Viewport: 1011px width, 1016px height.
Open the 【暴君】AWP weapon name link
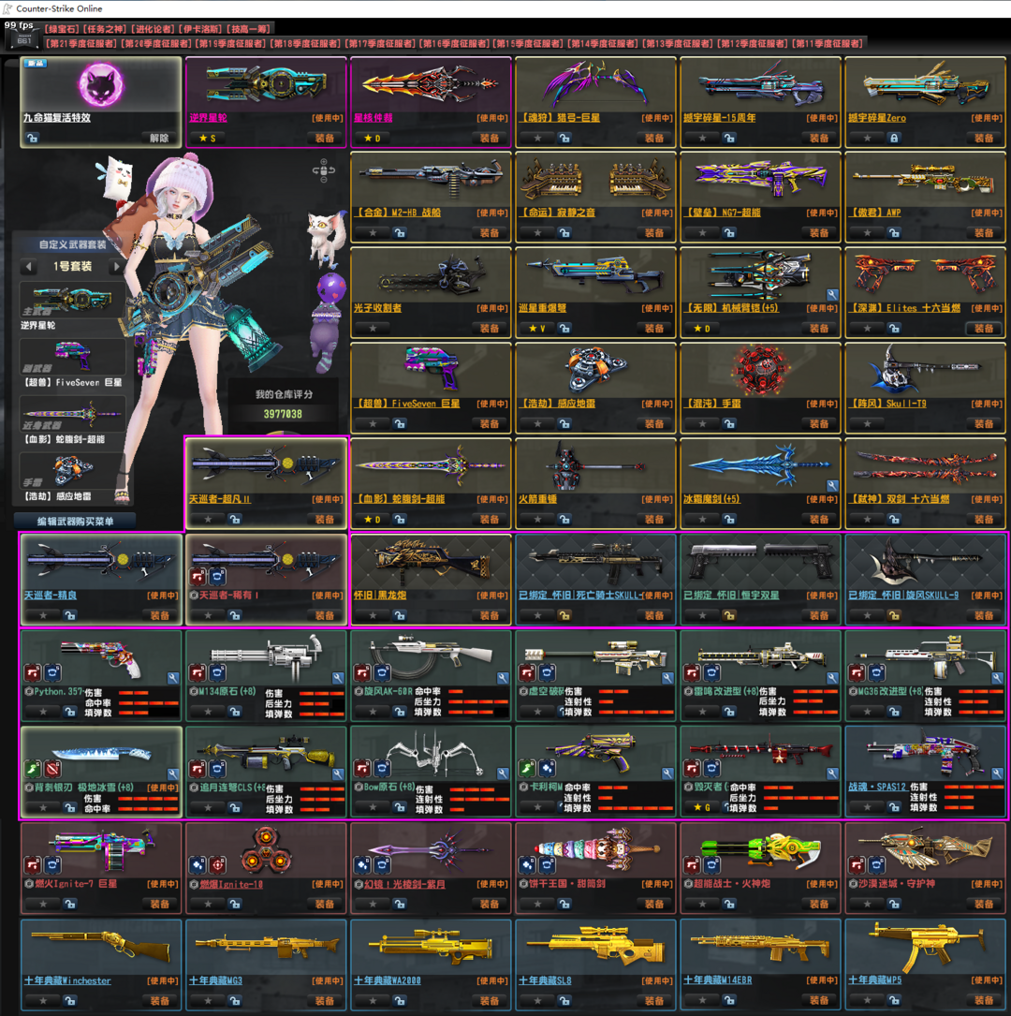point(875,213)
